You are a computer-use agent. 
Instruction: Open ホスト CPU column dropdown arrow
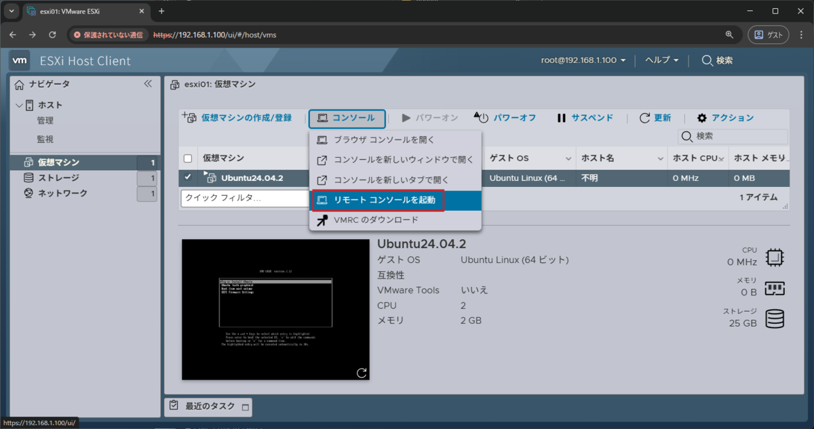pos(722,158)
